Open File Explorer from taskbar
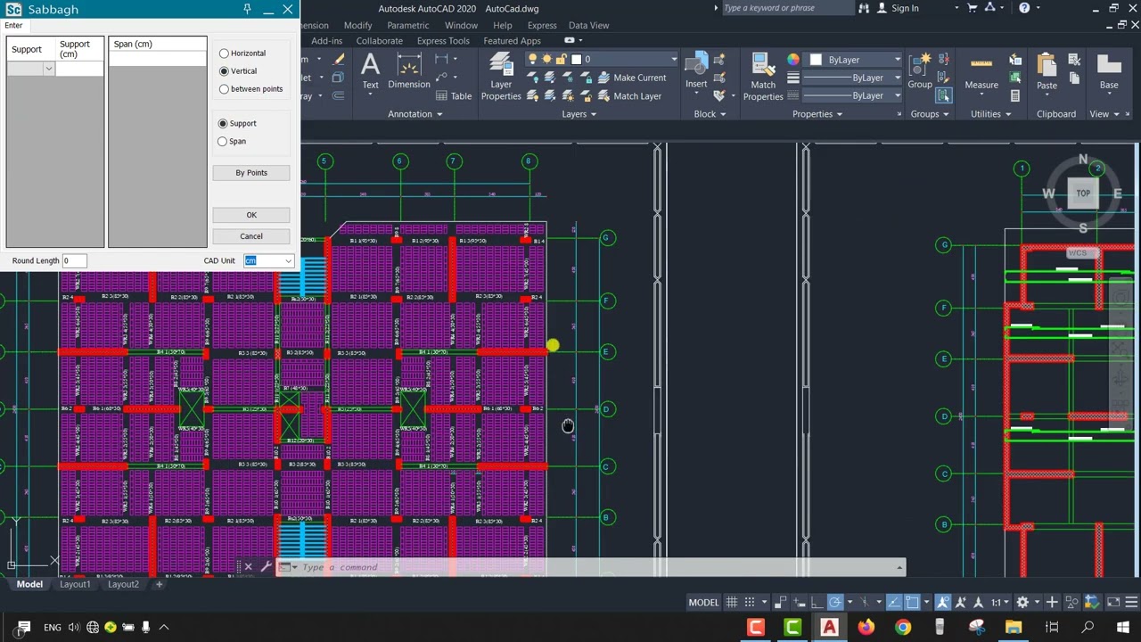 [x=1014, y=627]
